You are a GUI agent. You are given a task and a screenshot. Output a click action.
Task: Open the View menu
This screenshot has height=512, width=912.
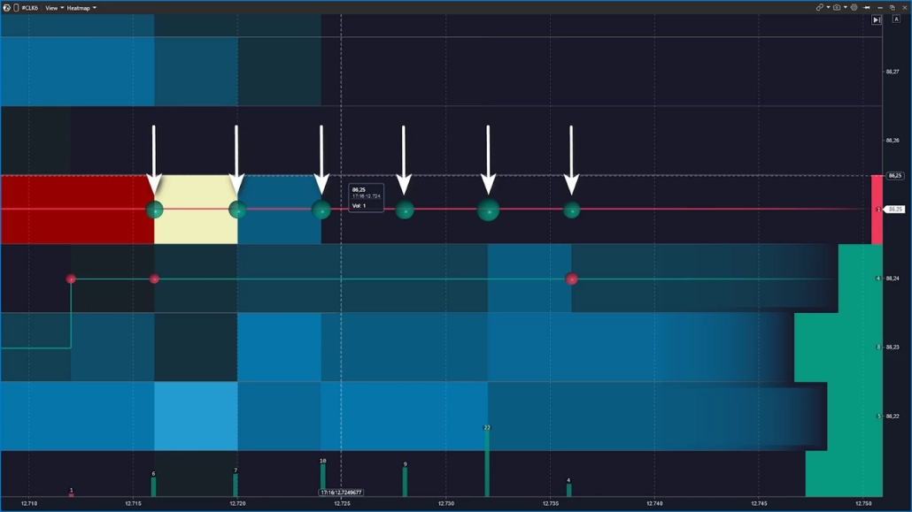pos(51,7)
